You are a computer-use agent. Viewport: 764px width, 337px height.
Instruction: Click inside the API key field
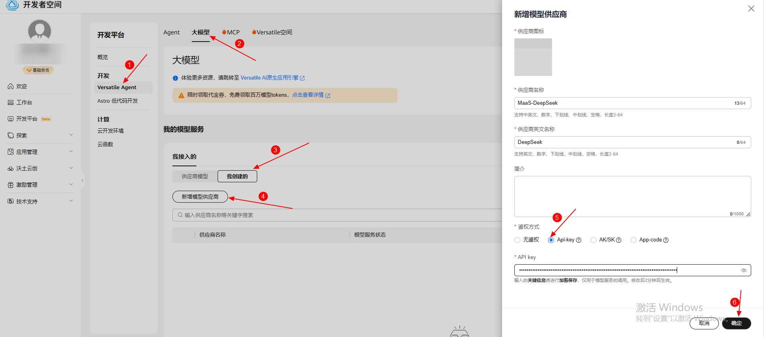click(632, 270)
